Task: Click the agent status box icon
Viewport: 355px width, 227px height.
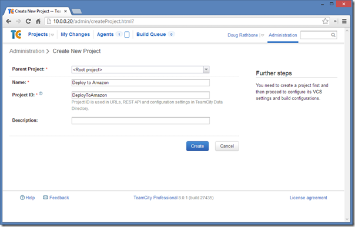Action: [127, 35]
